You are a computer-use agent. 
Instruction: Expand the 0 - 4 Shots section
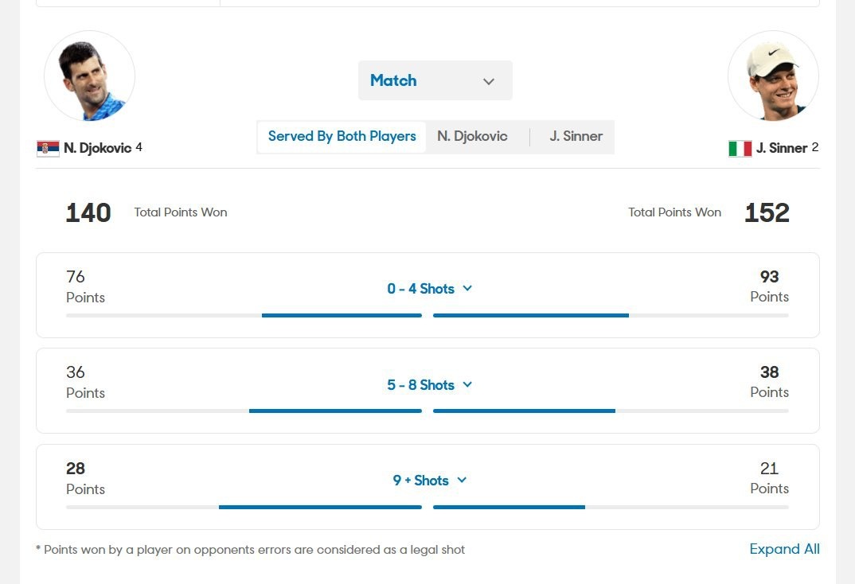420,289
